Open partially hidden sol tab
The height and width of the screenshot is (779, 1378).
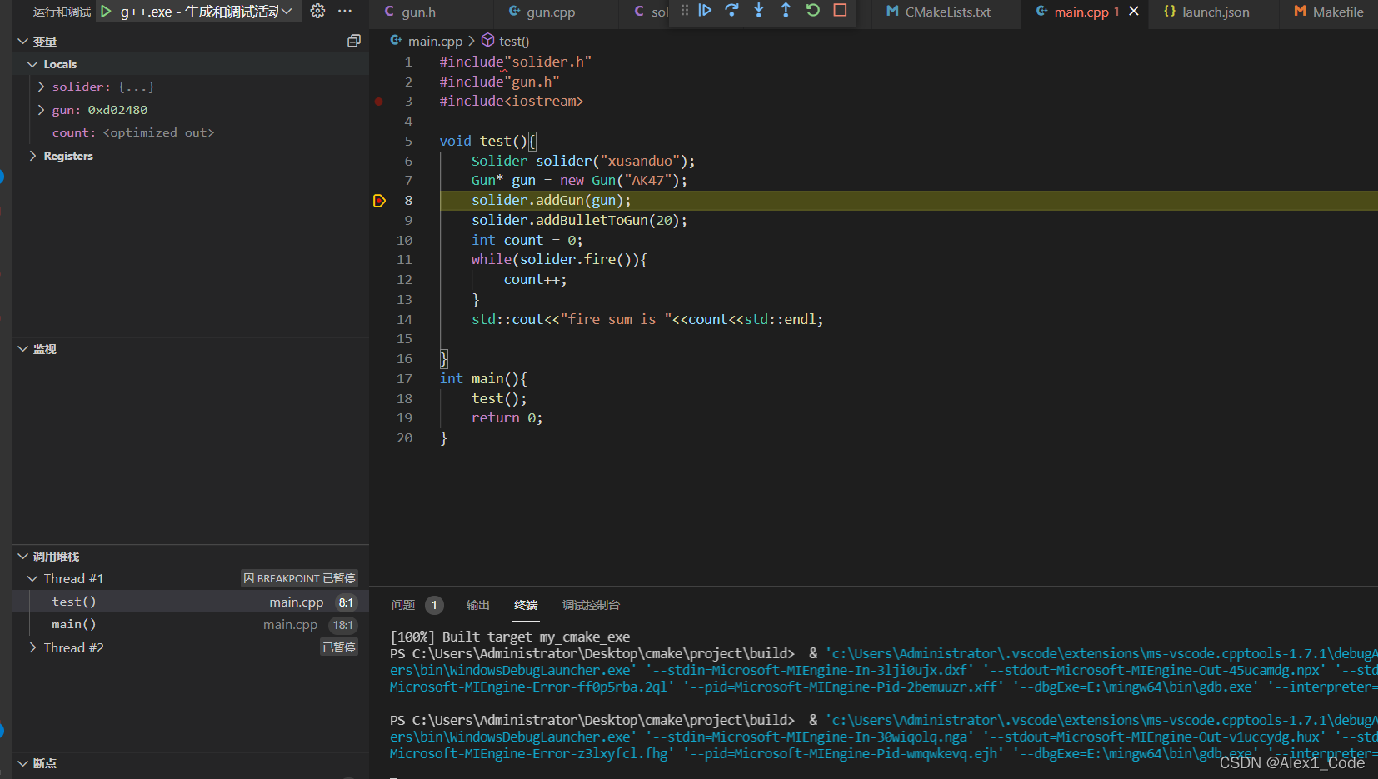point(652,12)
